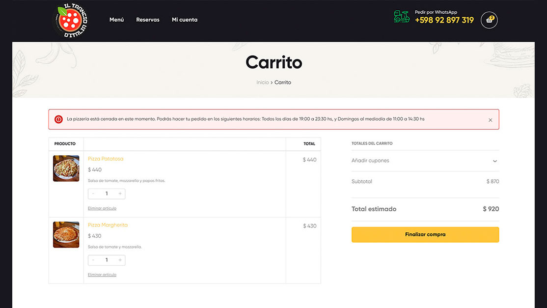
Task: Go to Reservas page
Action: pyautogui.click(x=148, y=20)
